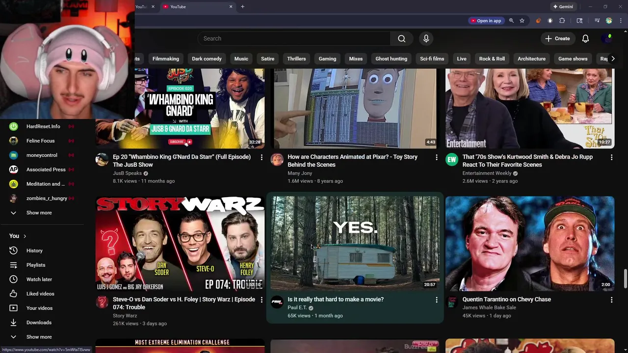Select the Dark comedy filter chip
The width and height of the screenshot is (628, 353).
pos(207,59)
